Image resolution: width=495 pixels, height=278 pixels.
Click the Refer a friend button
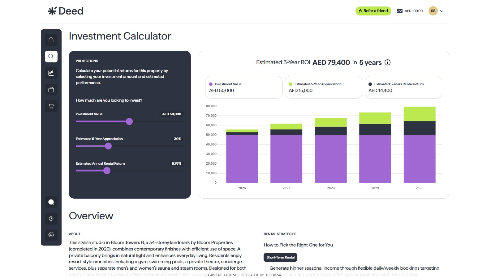tap(373, 11)
